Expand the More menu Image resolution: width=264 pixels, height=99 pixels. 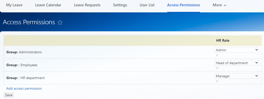pyautogui.click(x=220, y=5)
